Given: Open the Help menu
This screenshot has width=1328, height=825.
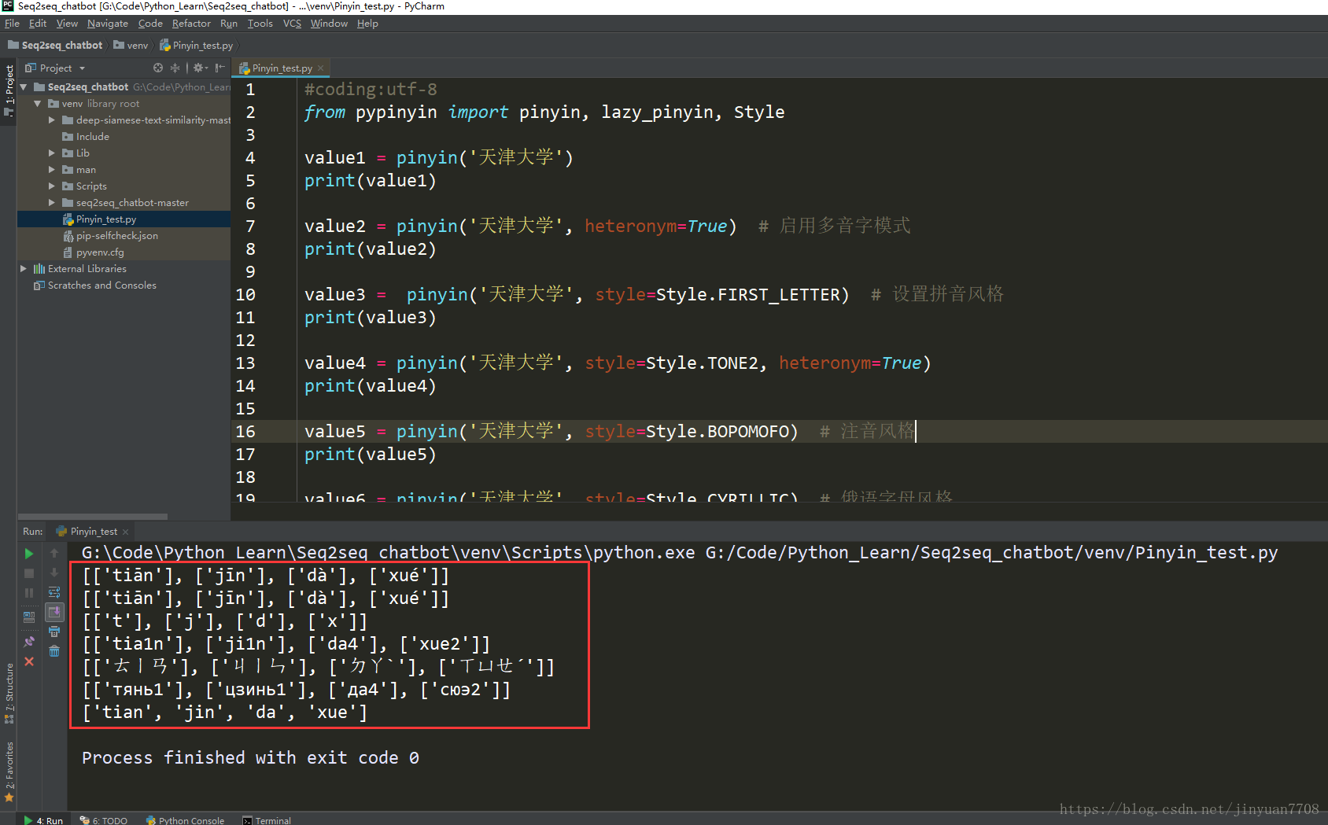Looking at the screenshot, I should (x=367, y=24).
